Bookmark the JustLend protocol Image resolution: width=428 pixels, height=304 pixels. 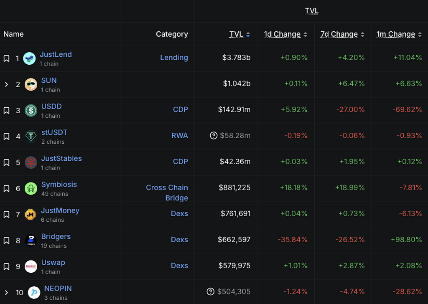tap(6, 58)
